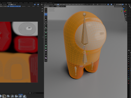
Task: Expand the Cursor settings dropdown
Action: [38, 6]
